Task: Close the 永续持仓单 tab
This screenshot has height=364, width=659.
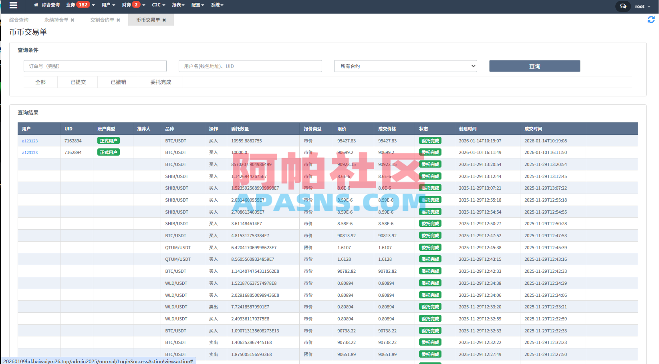Action: click(73, 20)
